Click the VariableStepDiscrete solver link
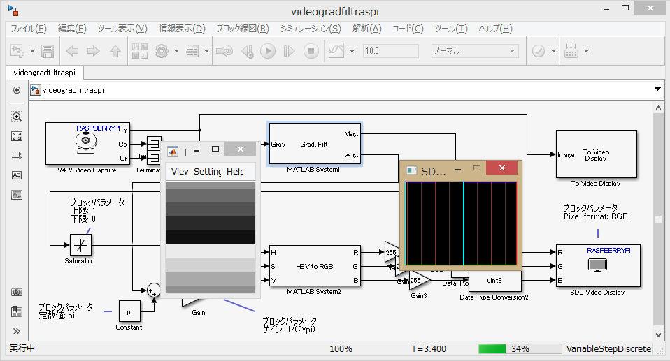 (x=608, y=348)
